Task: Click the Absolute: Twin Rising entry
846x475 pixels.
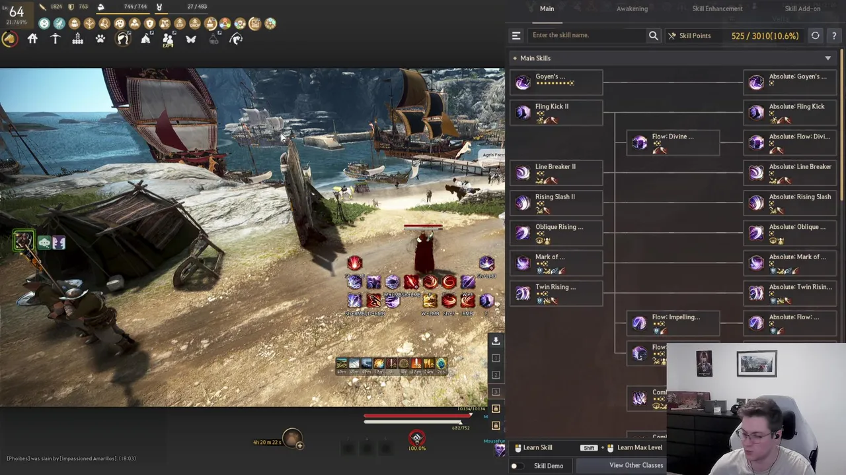Action: click(790, 293)
